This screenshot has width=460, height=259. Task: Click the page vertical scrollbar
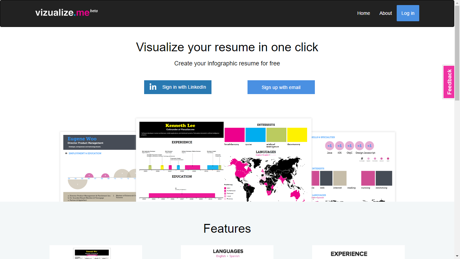click(457, 129)
